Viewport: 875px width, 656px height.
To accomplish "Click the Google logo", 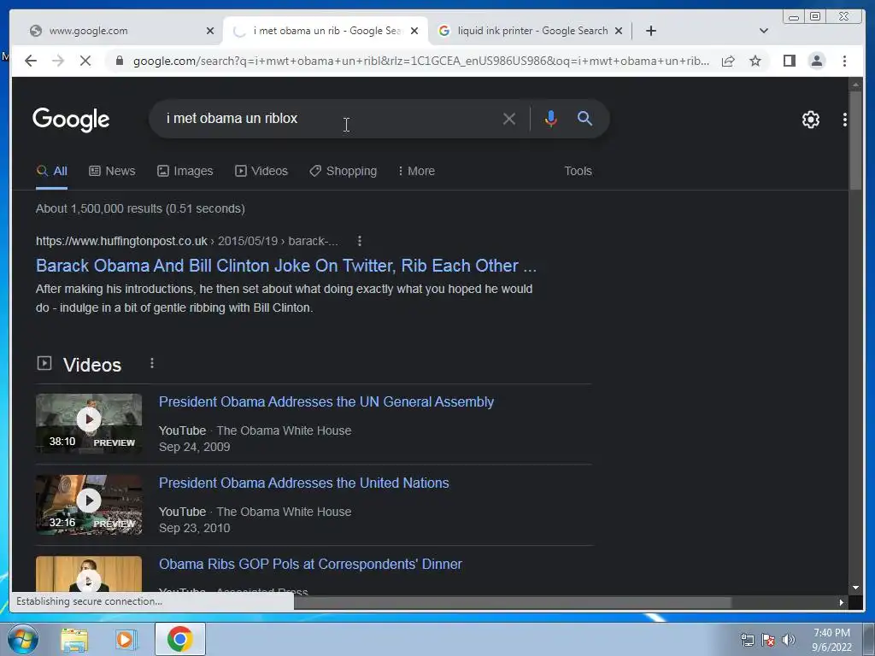I will point(71,119).
